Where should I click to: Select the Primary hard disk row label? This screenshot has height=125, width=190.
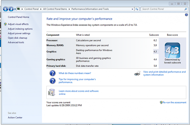click(56, 66)
